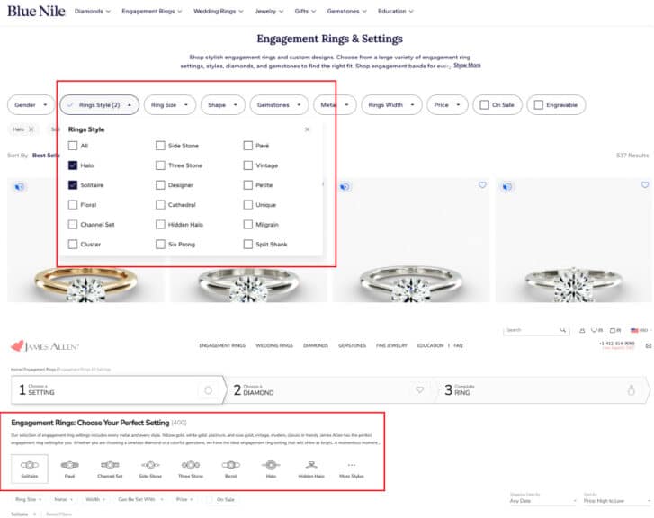
Task: Open the James Allen account icon
Action: [582, 330]
